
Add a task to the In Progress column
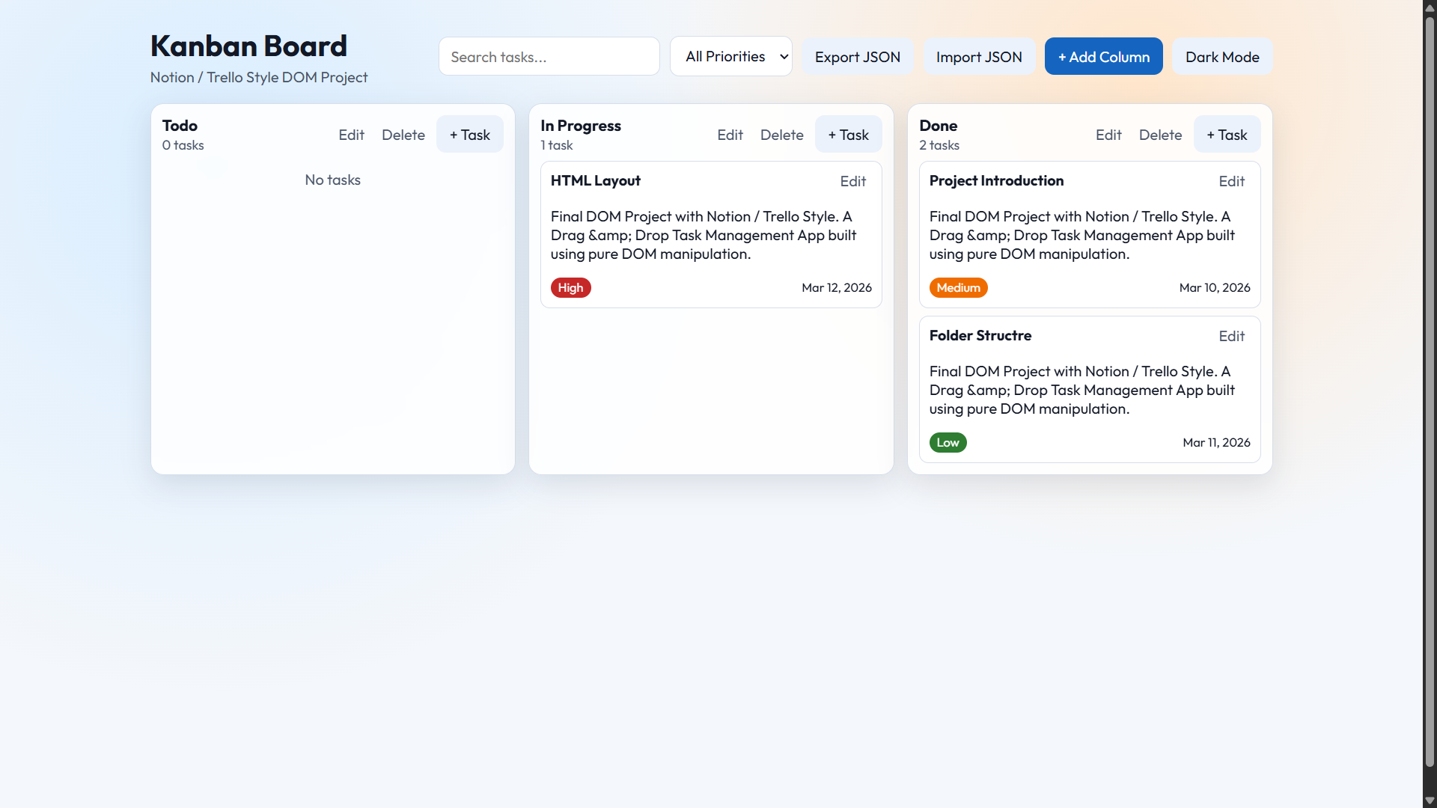pos(849,135)
